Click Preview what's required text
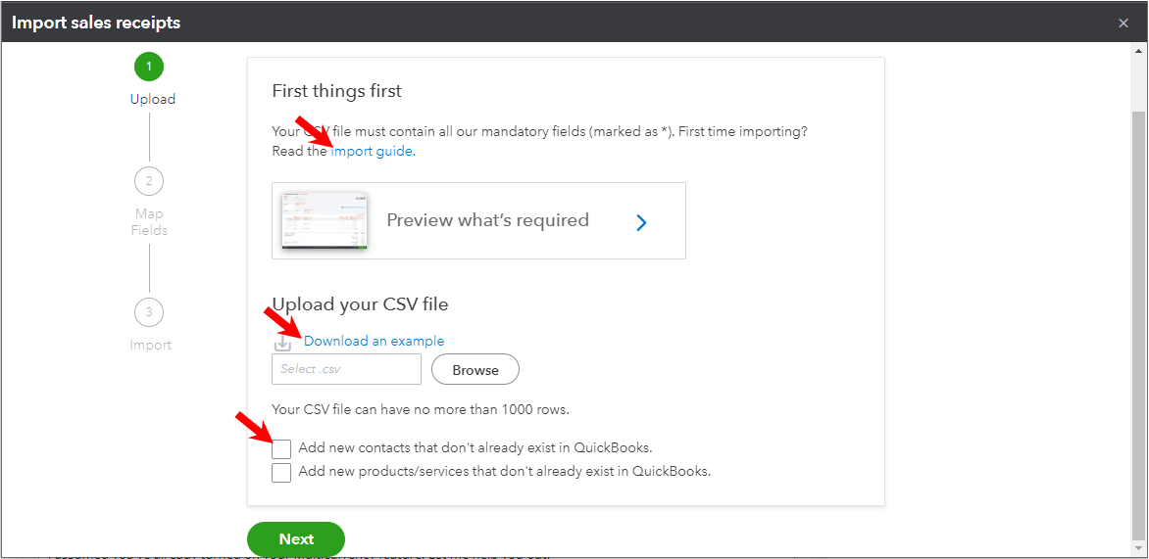This screenshot has width=1149, height=559. 487,220
